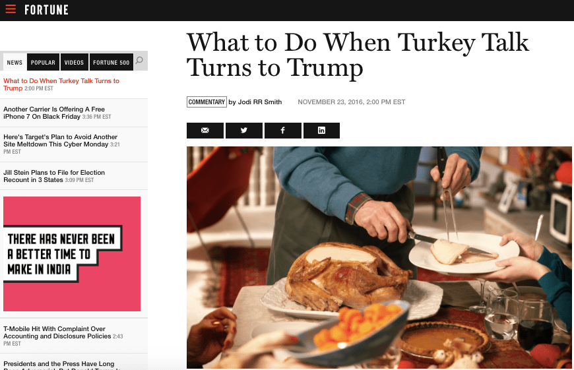Switch to the Popular tab

[43, 62]
